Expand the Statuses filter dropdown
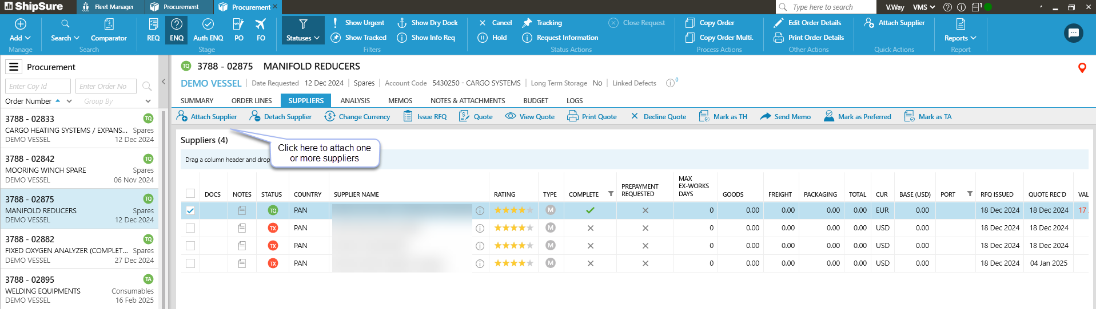Image resolution: width=1096 pixels, height=309 pixels. pos(303,31)
